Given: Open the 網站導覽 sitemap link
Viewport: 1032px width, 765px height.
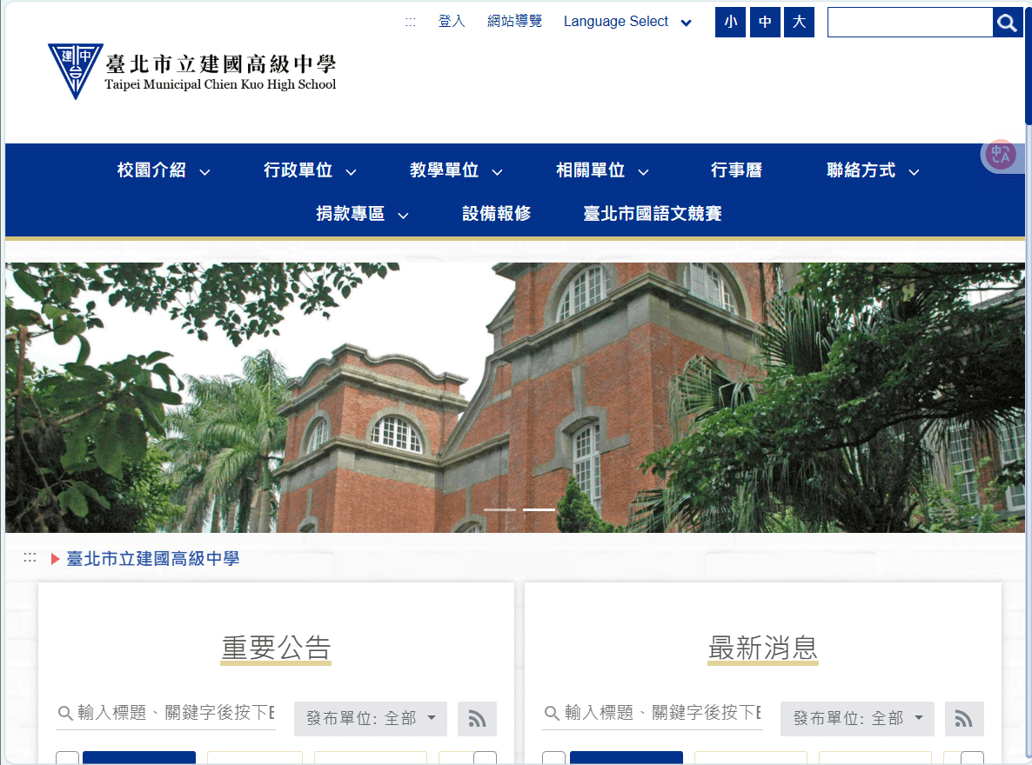Looking at the screenshot, I should (514, 22).
